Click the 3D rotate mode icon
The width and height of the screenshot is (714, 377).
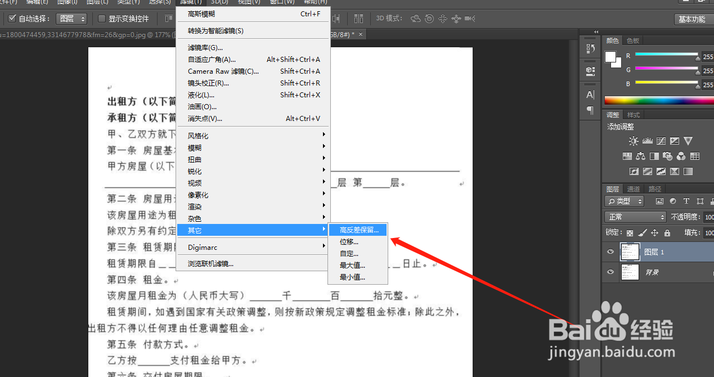[416, 19]
